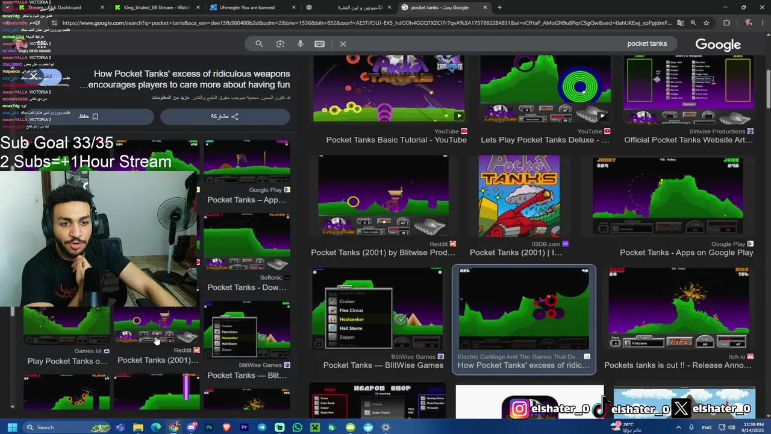Close the Uhmegle tab
Screen dimensions: 771x434
(x=293, y=7)
